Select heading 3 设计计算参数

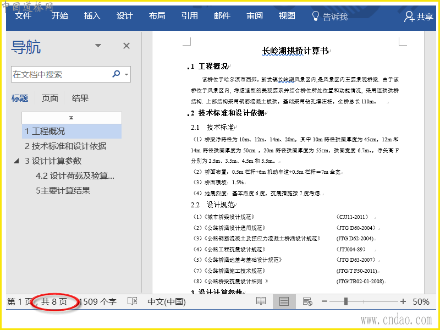(53, 161)
